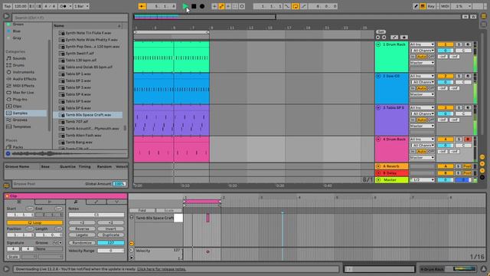This screenshot has width=490, height=276.
Task: Click the Groove Pool toggle wave icon
Action: pos(7,186)
